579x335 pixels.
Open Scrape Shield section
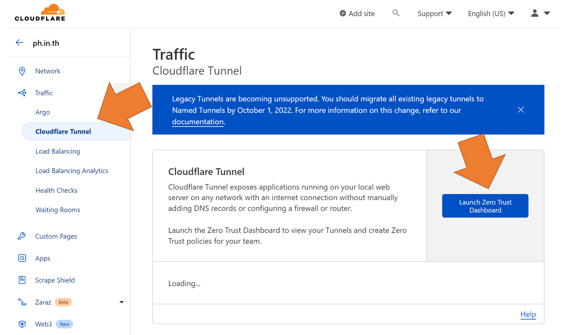pyautogui.click(x=55, y=280)
